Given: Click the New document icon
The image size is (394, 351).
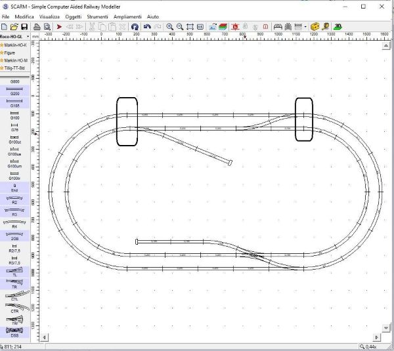Looking at the screenshot, I should click(x=5, y=27).
